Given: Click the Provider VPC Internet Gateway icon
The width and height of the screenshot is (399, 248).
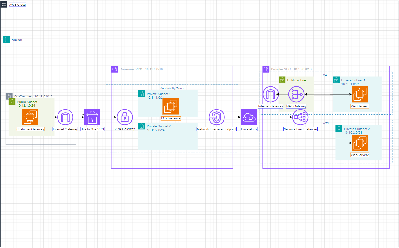Looking at the screenshot, I should (271, 94).
